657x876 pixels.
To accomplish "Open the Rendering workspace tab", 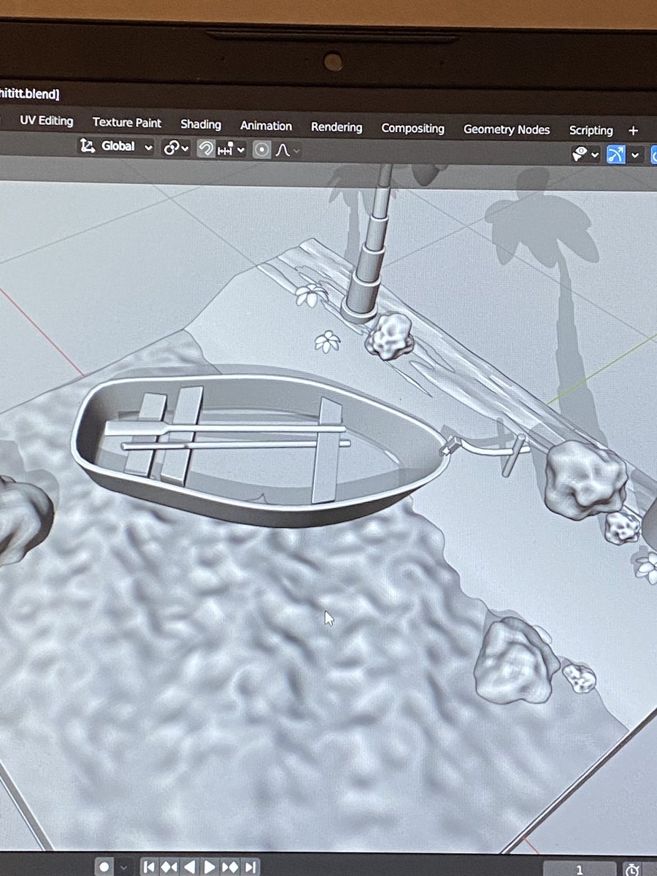I will click(337, 127).
